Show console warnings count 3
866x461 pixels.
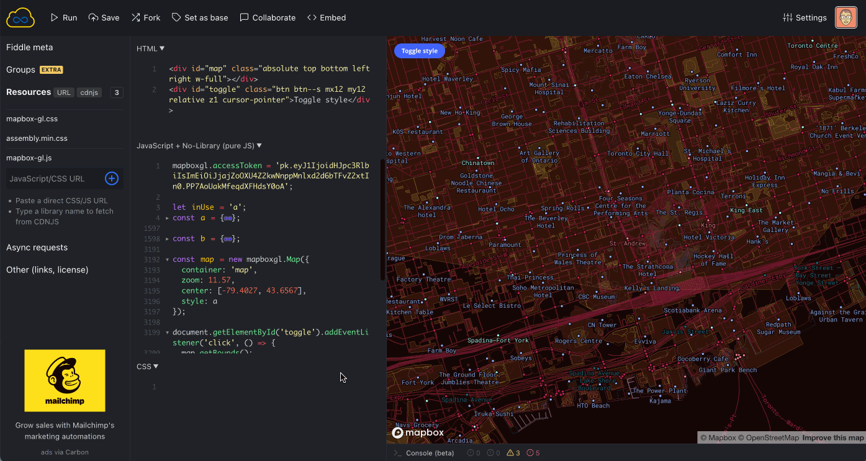[x=513, y=453]
